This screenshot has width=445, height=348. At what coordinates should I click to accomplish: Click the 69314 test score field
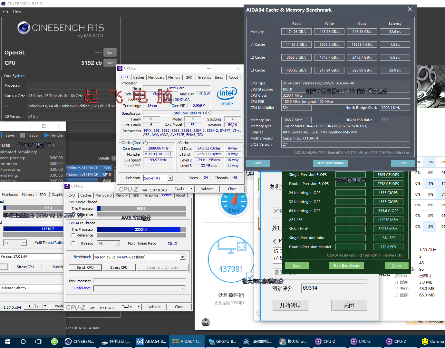tap(334, 288)
